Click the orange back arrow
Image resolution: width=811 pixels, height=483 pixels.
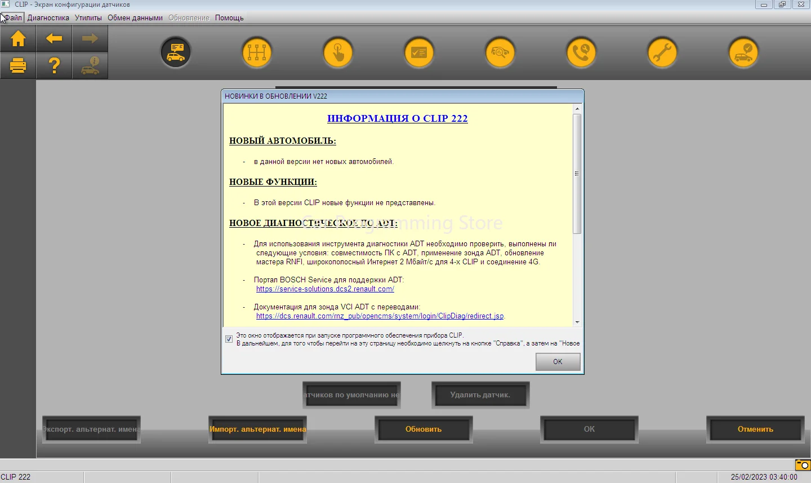click(54, 38)
